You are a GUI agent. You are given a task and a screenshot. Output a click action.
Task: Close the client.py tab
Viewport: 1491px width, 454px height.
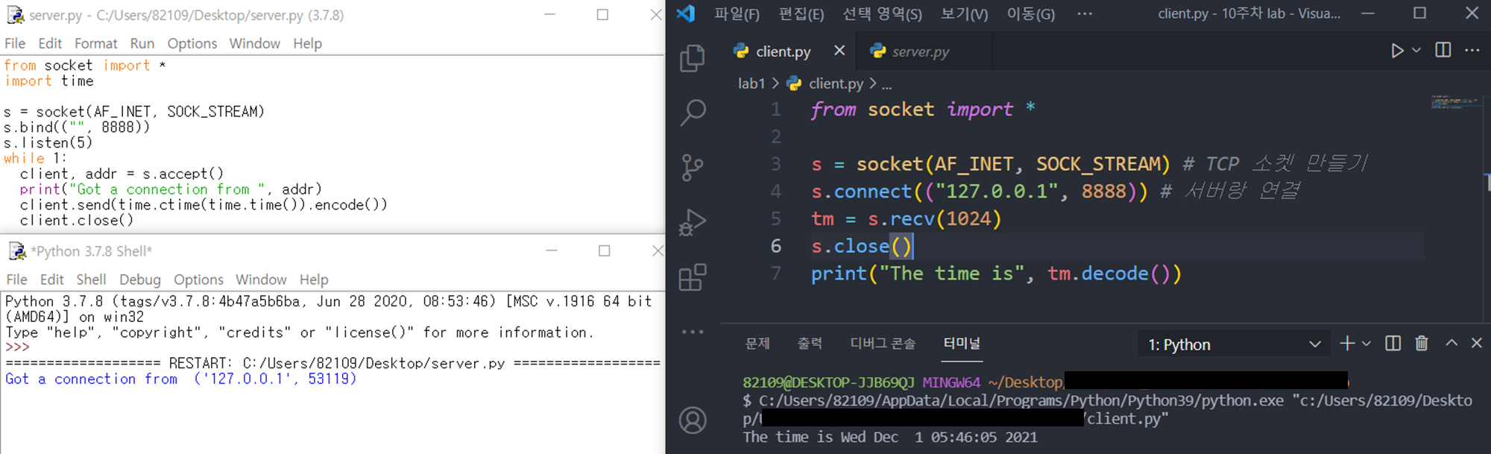point(839,50)
